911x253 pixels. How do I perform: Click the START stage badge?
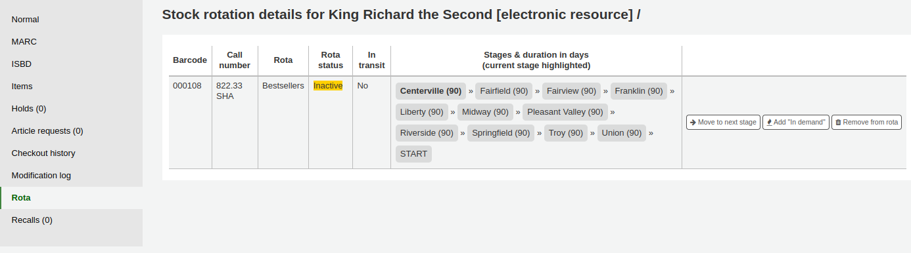pyautogui.click(x=413, y=154)
